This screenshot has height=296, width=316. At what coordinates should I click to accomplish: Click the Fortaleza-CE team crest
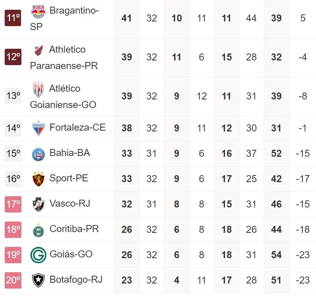(x=38, y=128)
